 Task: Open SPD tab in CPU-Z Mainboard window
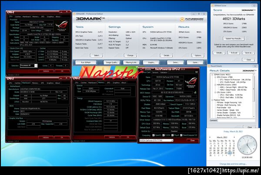click(x=43, y=83)
